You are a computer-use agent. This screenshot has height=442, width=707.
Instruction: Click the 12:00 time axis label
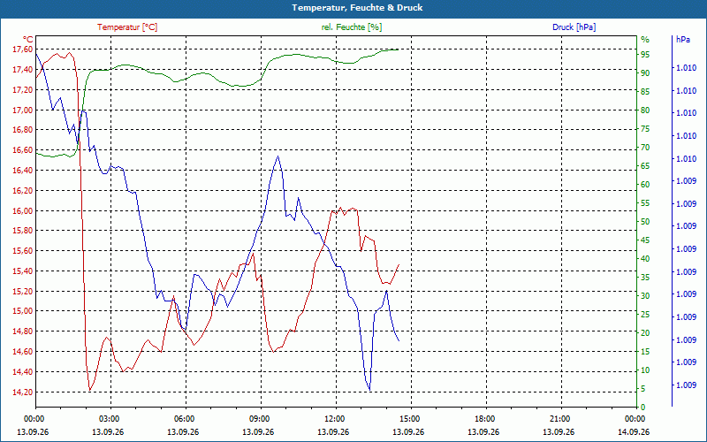pyautogui.click(x=334, y=418)
